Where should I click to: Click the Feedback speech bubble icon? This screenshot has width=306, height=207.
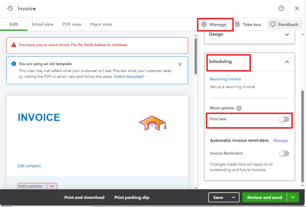[x=273, y=24]
